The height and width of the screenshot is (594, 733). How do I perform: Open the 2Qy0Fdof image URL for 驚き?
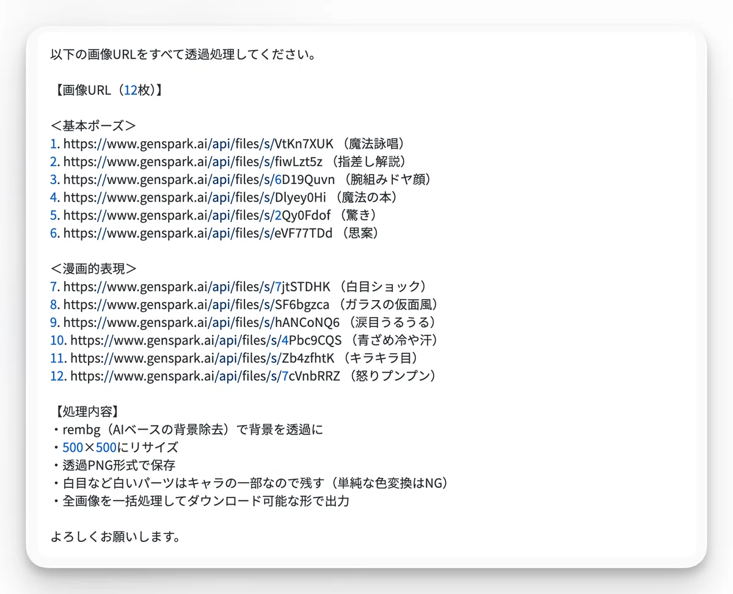(197, 215)
